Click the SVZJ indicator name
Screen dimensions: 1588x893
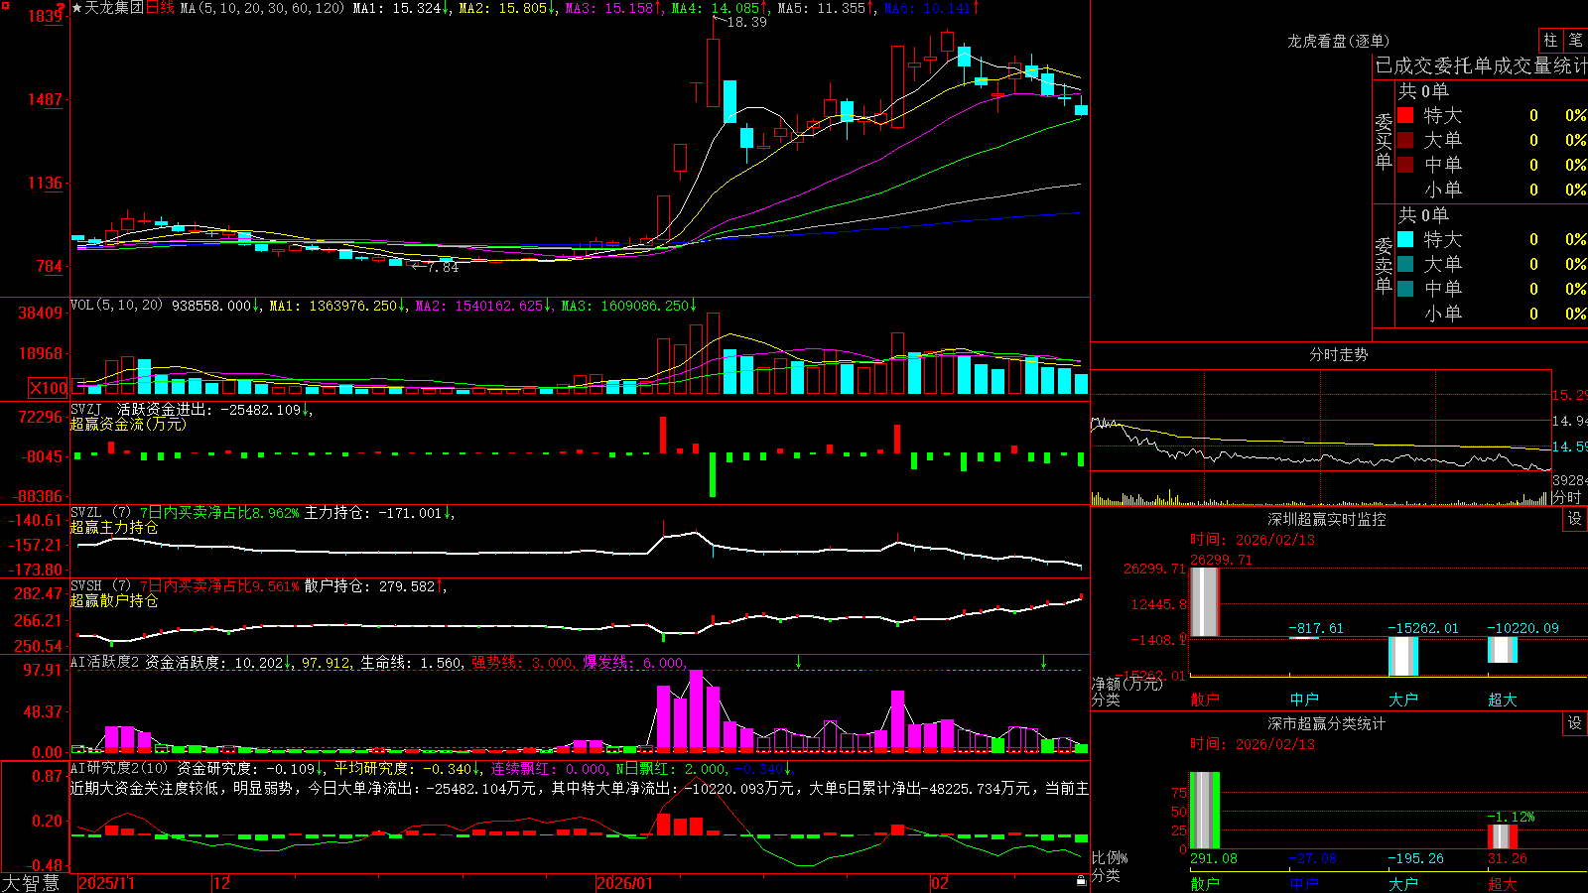86,410
